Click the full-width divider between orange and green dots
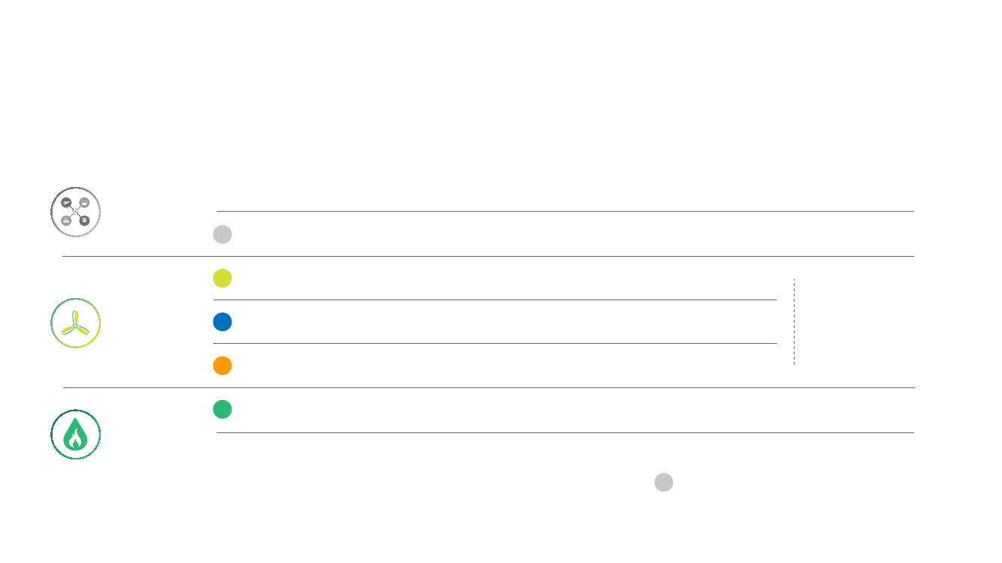 (489, 387)
